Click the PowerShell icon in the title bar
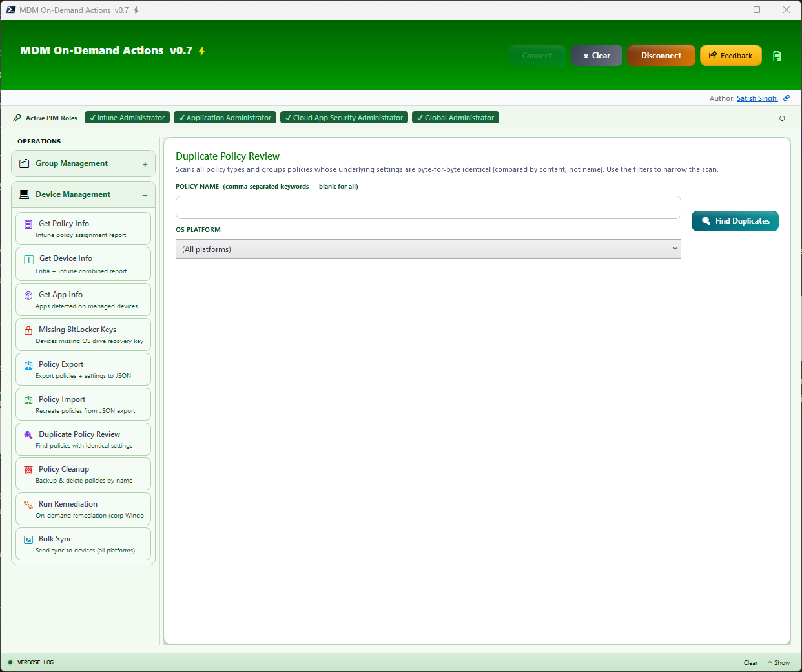This screenshot has width=802, height=672. [10, 10]
